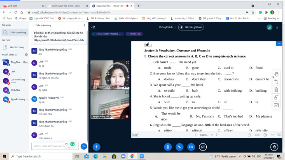
Task: Click the trash icon to clear annotations
Action: point(276,90)
